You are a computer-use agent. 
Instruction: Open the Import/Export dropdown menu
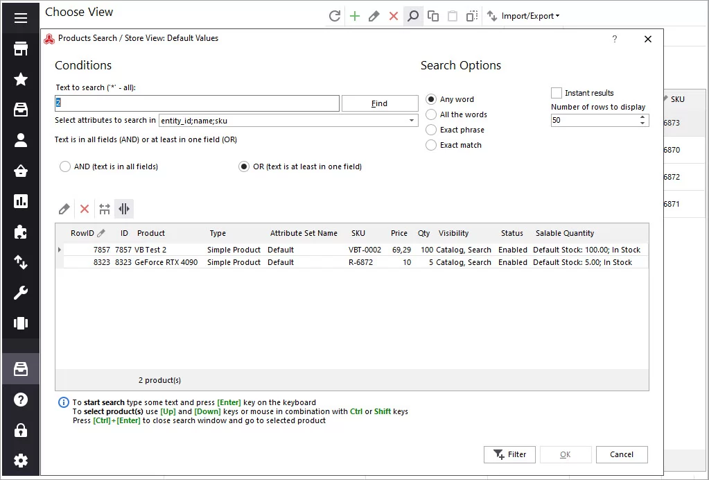[x=530, y=16]
